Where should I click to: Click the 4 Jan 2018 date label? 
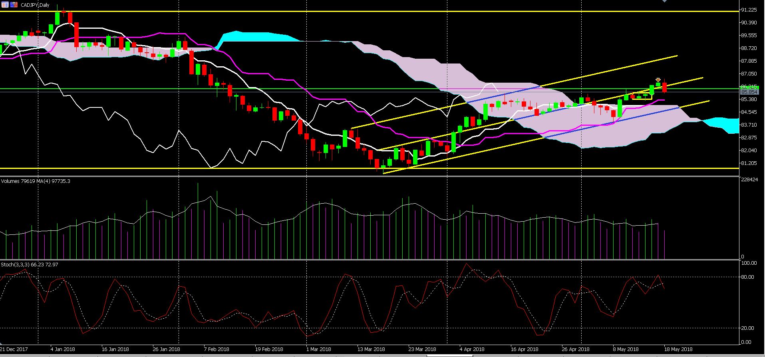coord(63,349)
